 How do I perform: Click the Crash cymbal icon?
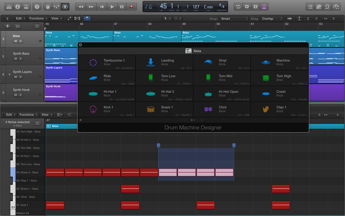click(x=266, y=94)
